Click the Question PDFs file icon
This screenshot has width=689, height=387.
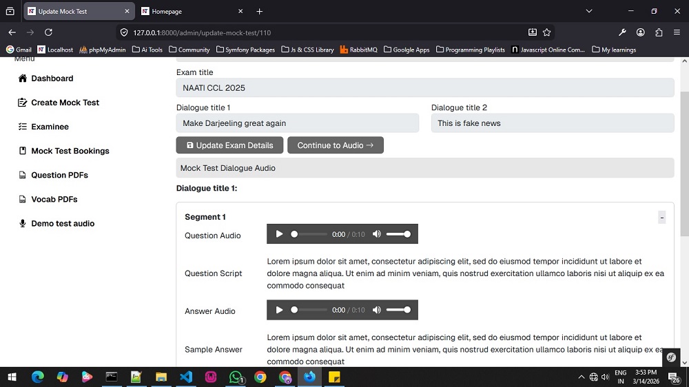pos(23,175)
